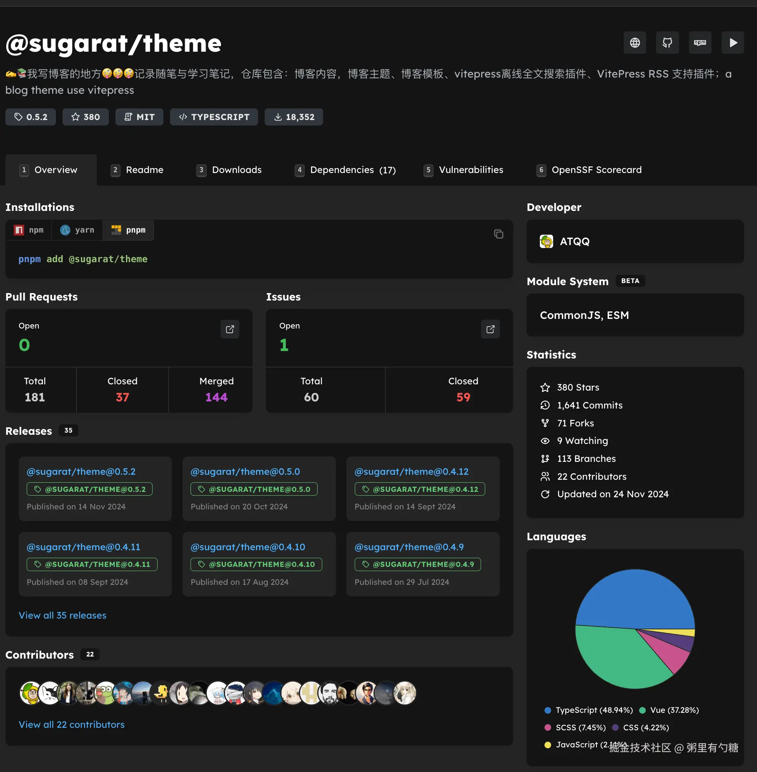Screen dimensions: 757x772
Task: Open the website globe icon
Action: click(634, 43)
